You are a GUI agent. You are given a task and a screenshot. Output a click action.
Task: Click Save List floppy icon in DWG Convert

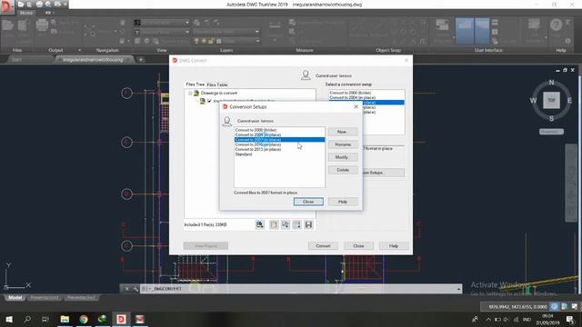tap(308, 224)
